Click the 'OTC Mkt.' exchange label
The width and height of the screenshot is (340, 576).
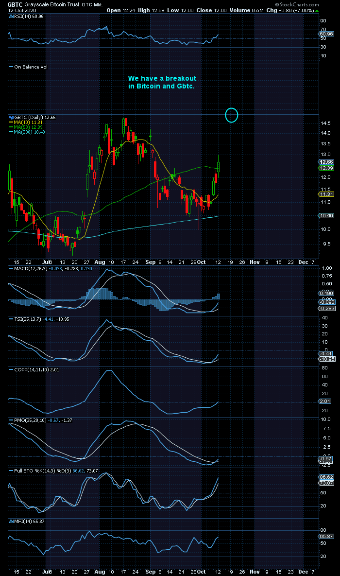(92, 5)
